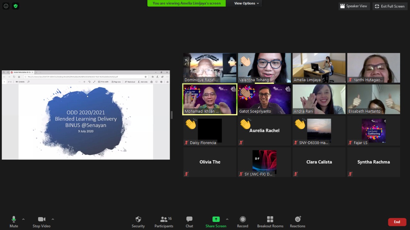The height and width of the screenshot is (230, 410).
Task: Open the Participants panel
Action: (164, 221)
